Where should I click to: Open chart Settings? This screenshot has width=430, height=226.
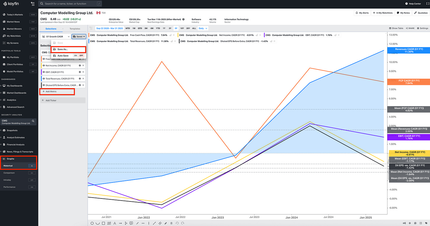(422, 28)
